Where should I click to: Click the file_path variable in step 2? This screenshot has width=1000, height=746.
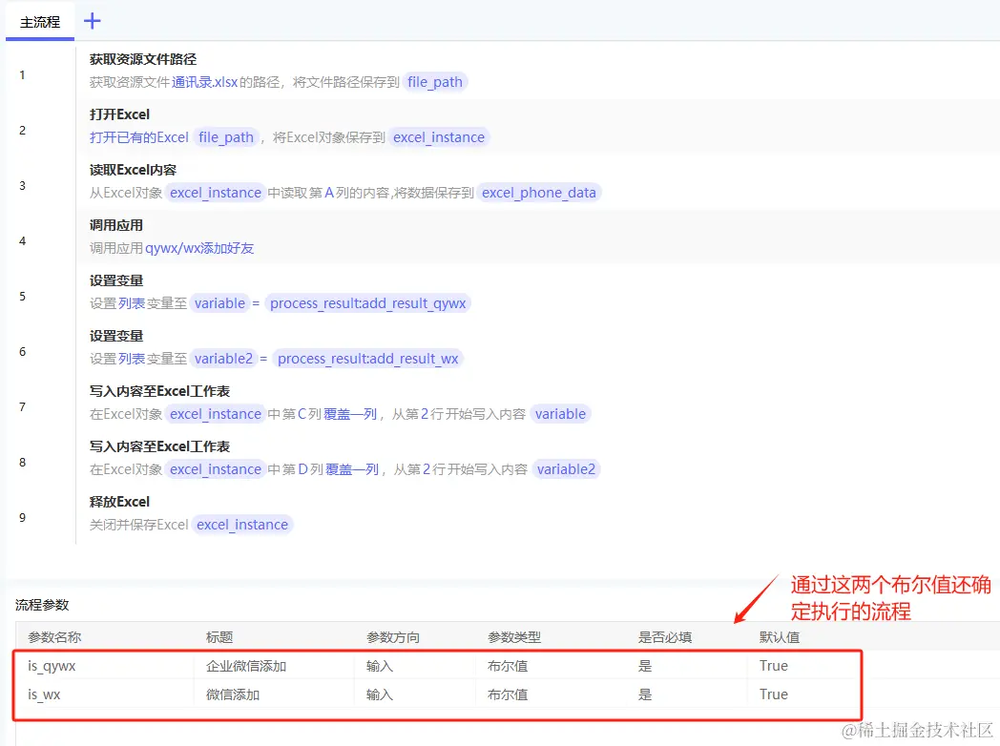coord(226,137)
